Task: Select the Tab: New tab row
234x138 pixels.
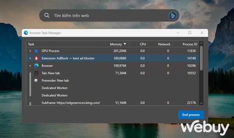Action: click(113, 73)
